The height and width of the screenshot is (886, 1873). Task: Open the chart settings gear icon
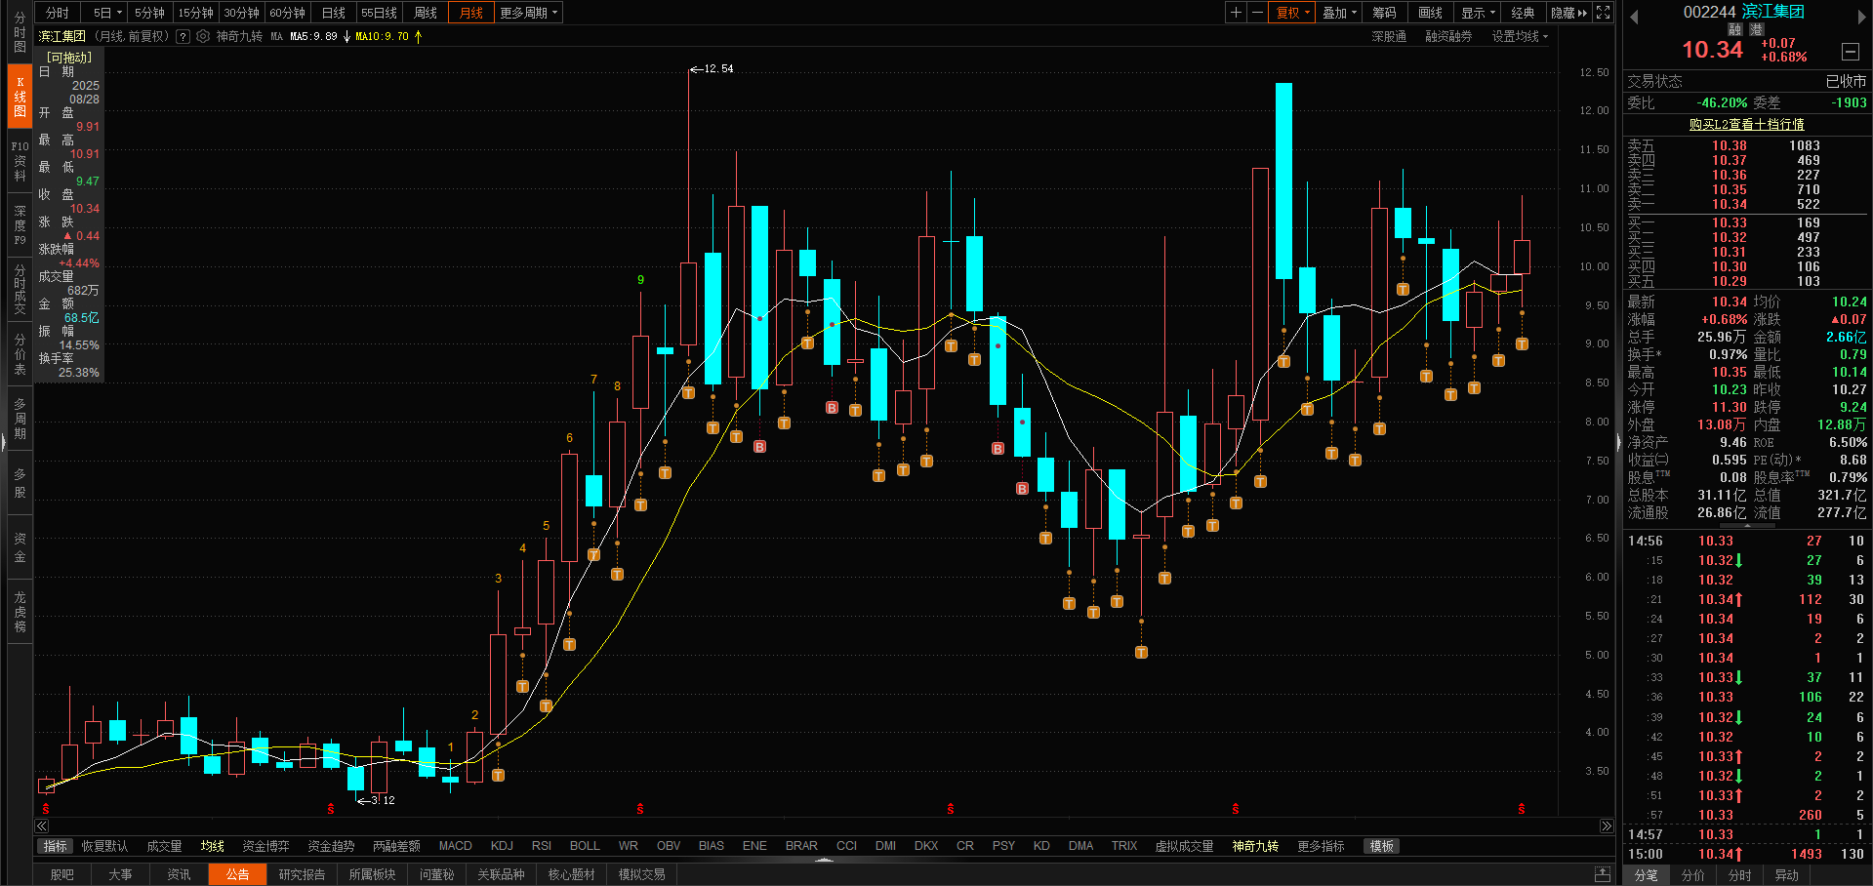[x=203, y=36]
